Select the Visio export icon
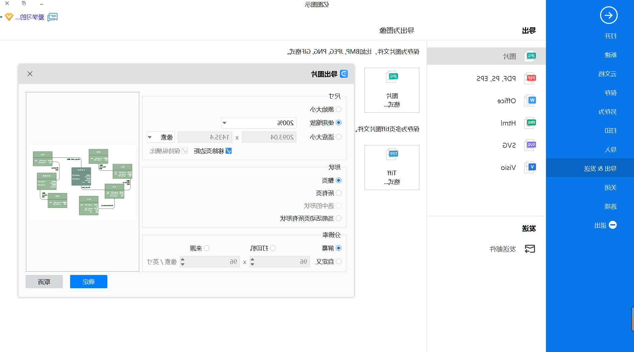This screenshot has width=634, height=352. [x=531, y=167]
